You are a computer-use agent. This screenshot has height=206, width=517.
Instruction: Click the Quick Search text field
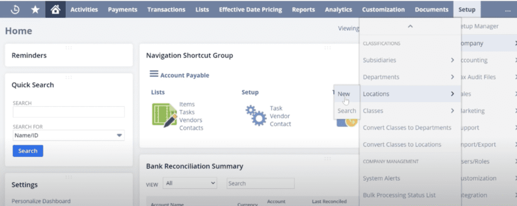click(x=68, y=112)
